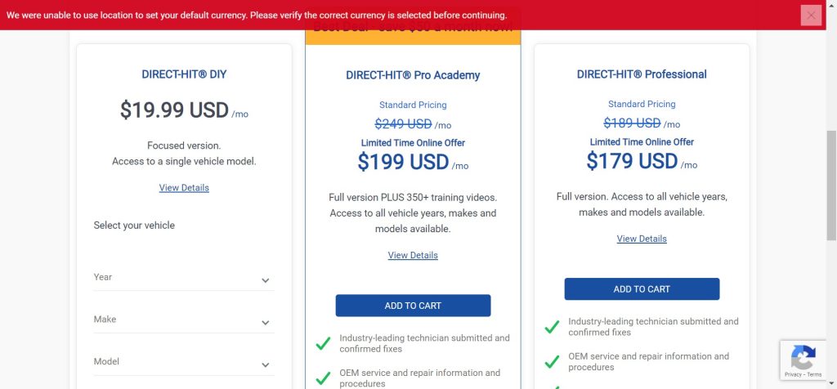The image size is (837, 389).
Task: Add DIRECT-HIT Professional to cart
Action: click(642, 289)
